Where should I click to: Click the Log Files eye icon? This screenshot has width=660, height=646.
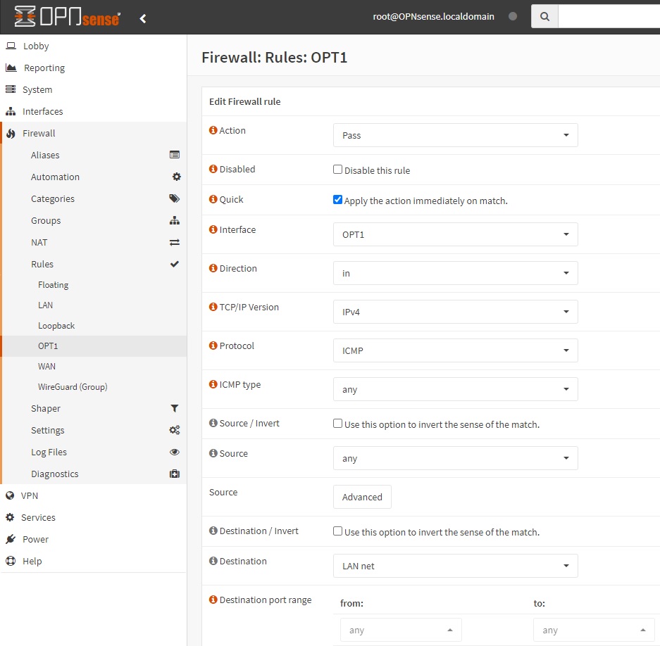click(x=175, y=452)
